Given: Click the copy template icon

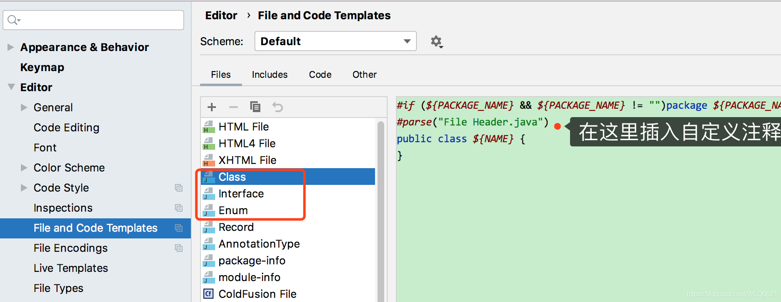Looking at the screenshot, I should (x=255, y=107).
